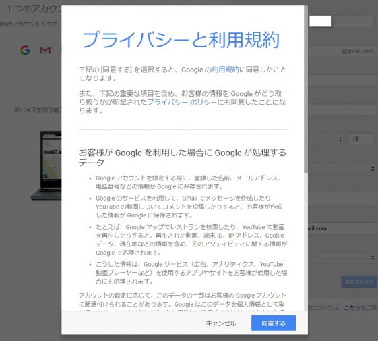Screen dimensions: 378x341
Task: Click the blue 同意する button
Action: (274, 323)
